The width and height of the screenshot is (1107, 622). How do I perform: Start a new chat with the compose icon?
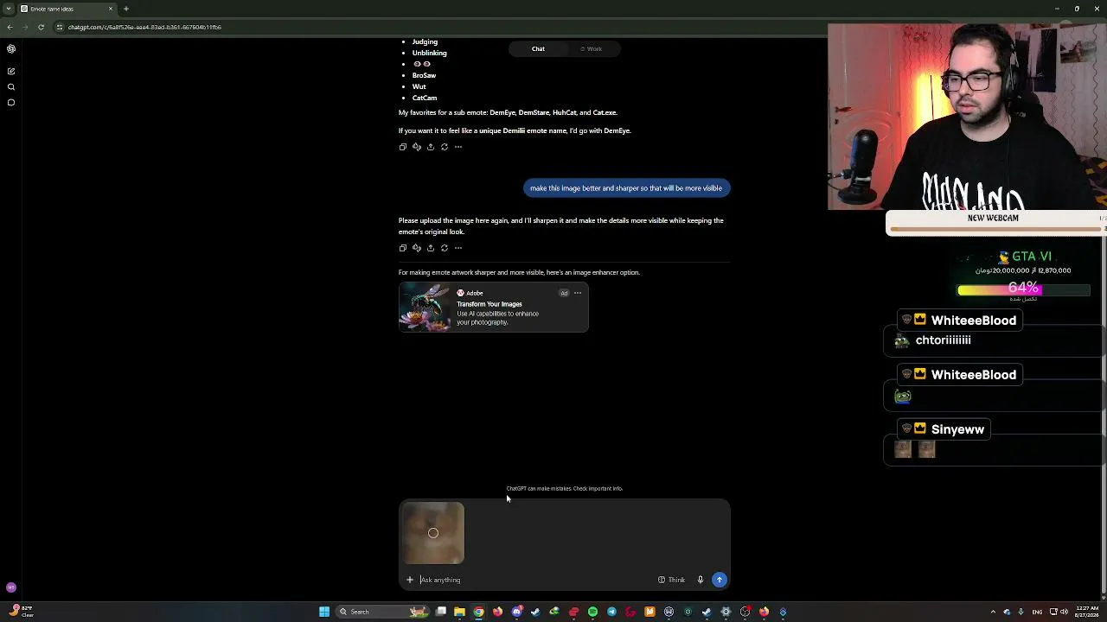pyautogui.click(x=11, y=71)
